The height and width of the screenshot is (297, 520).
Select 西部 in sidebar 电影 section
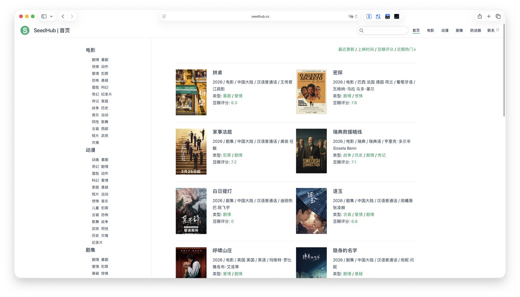coord(105,129)
